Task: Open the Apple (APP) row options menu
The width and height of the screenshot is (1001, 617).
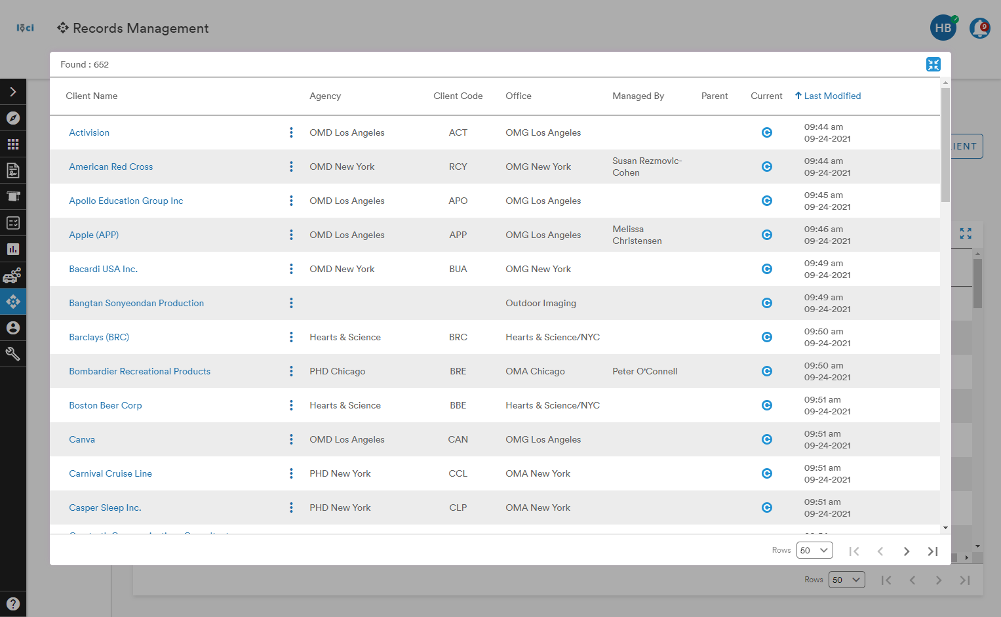Action: [x=291, y=235]
